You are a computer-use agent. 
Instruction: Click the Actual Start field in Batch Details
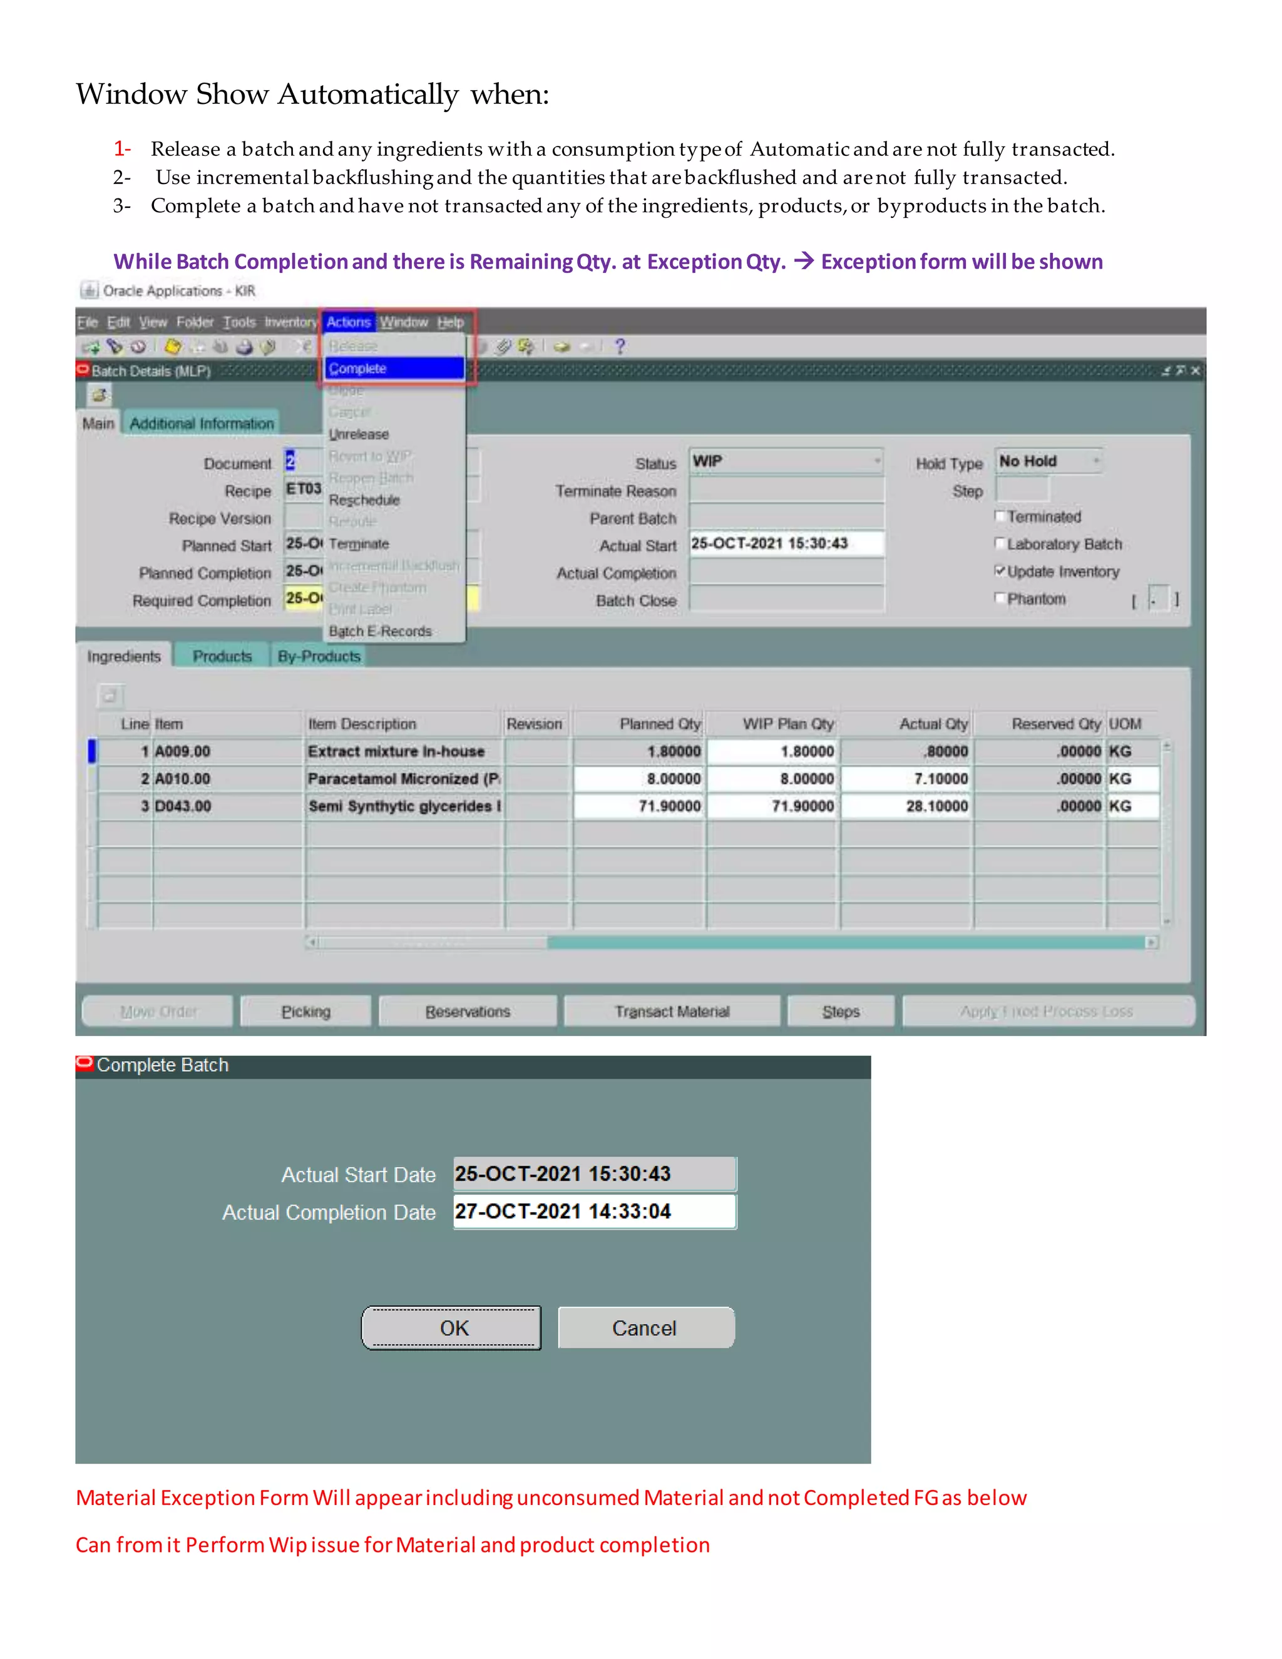(787, 544)
